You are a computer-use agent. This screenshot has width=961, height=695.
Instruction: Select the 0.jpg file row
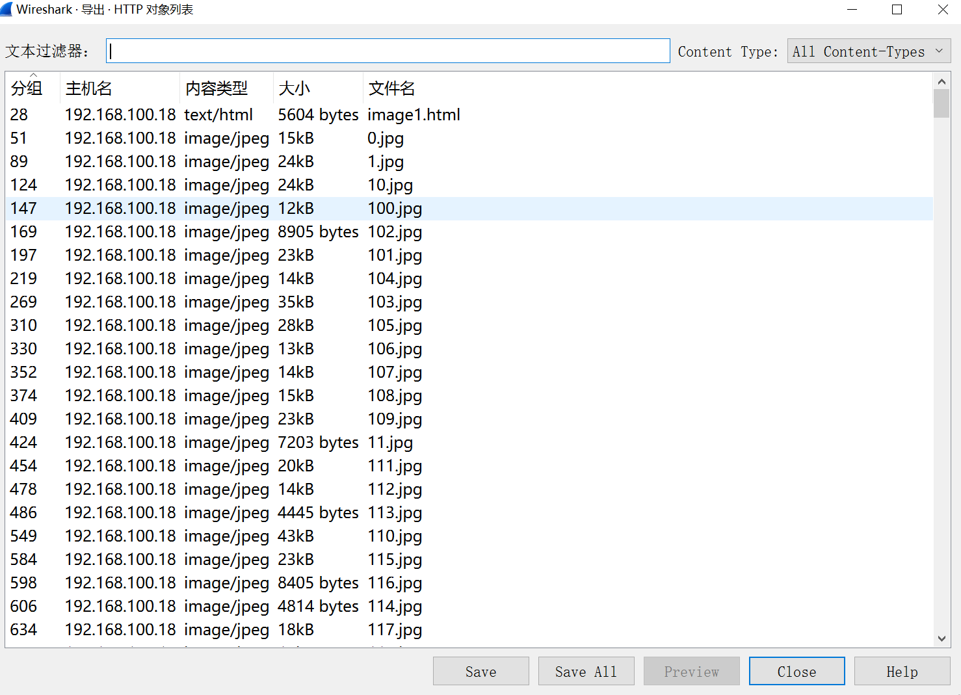click(469, 138)
